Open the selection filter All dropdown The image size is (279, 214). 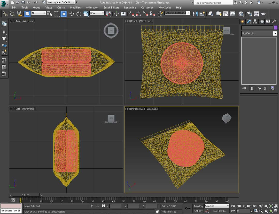pos(38,13)
